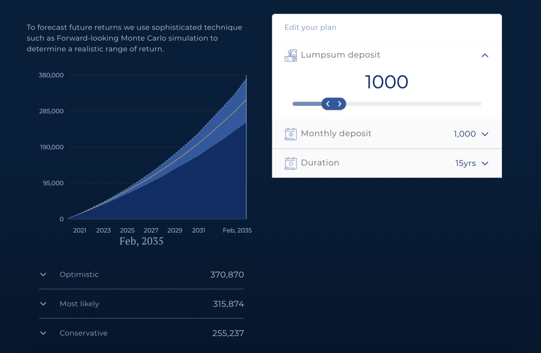
Task: Click the 1000 lumpsum amount value
Action: (x=387, y=82)
